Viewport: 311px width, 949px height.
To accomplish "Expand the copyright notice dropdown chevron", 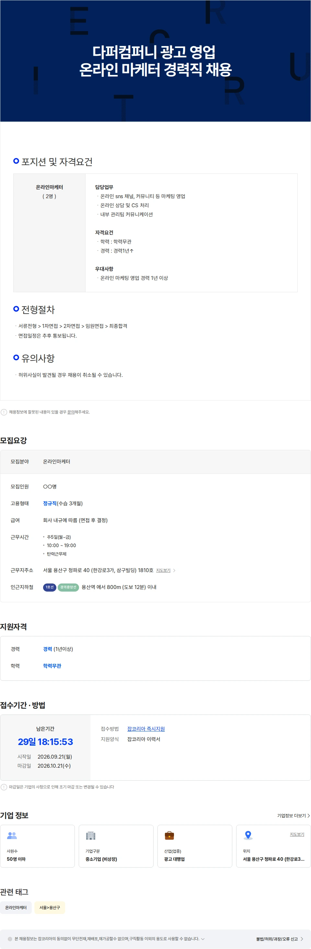I will (x=203, y=939).
